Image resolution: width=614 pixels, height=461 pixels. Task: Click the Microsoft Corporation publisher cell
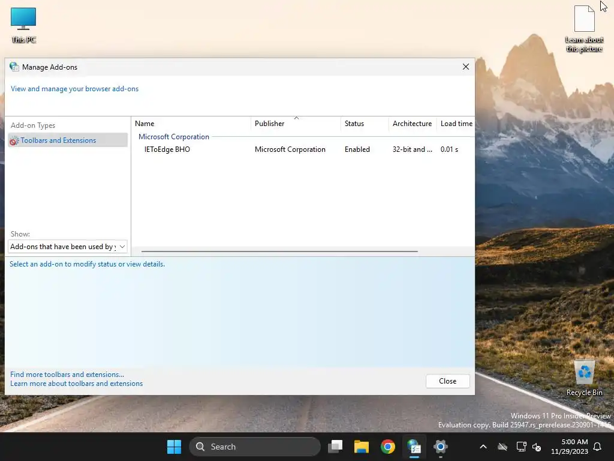tap(290, 149)
